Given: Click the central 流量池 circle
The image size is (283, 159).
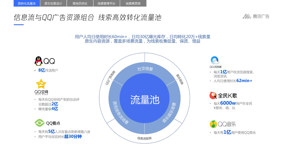Looking at the screenshot, I should click(145, 98).
